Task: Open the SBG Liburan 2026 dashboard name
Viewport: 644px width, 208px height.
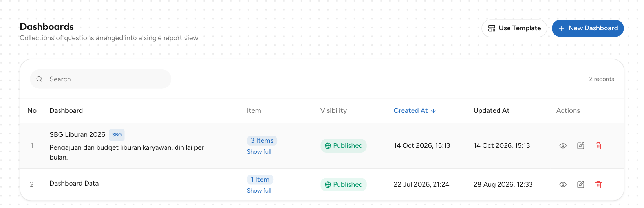Action: click(77, 135)
